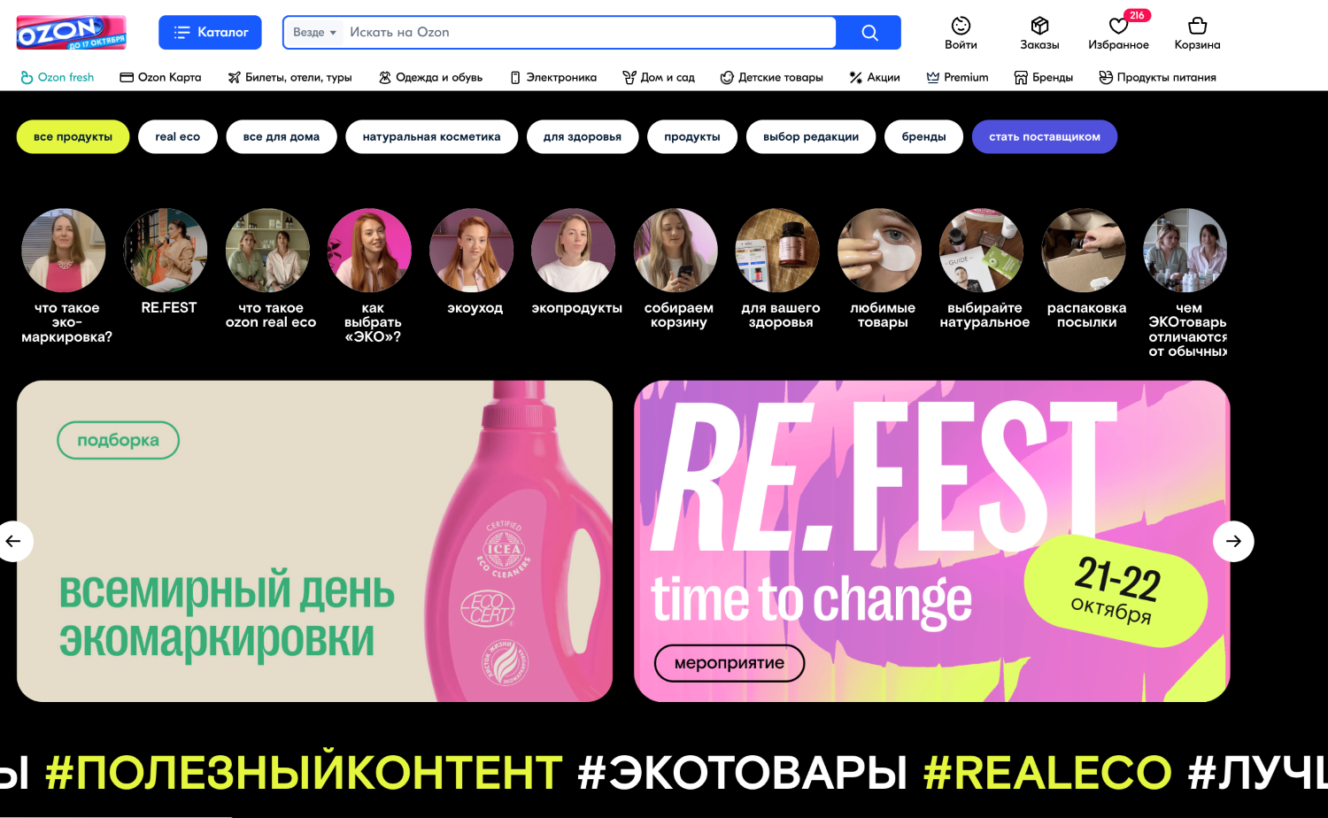This screenshot has height=818, width=1328.
Task: Click the мероприятие button on banner
Action: click(x=730, y=663)
